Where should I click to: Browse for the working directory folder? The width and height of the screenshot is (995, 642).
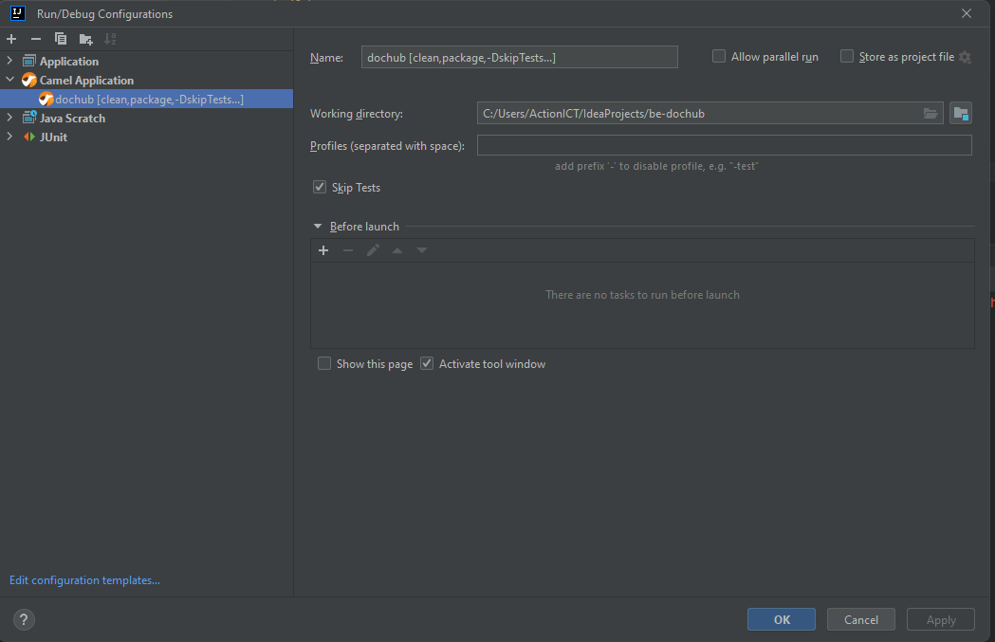coord(931,114)
